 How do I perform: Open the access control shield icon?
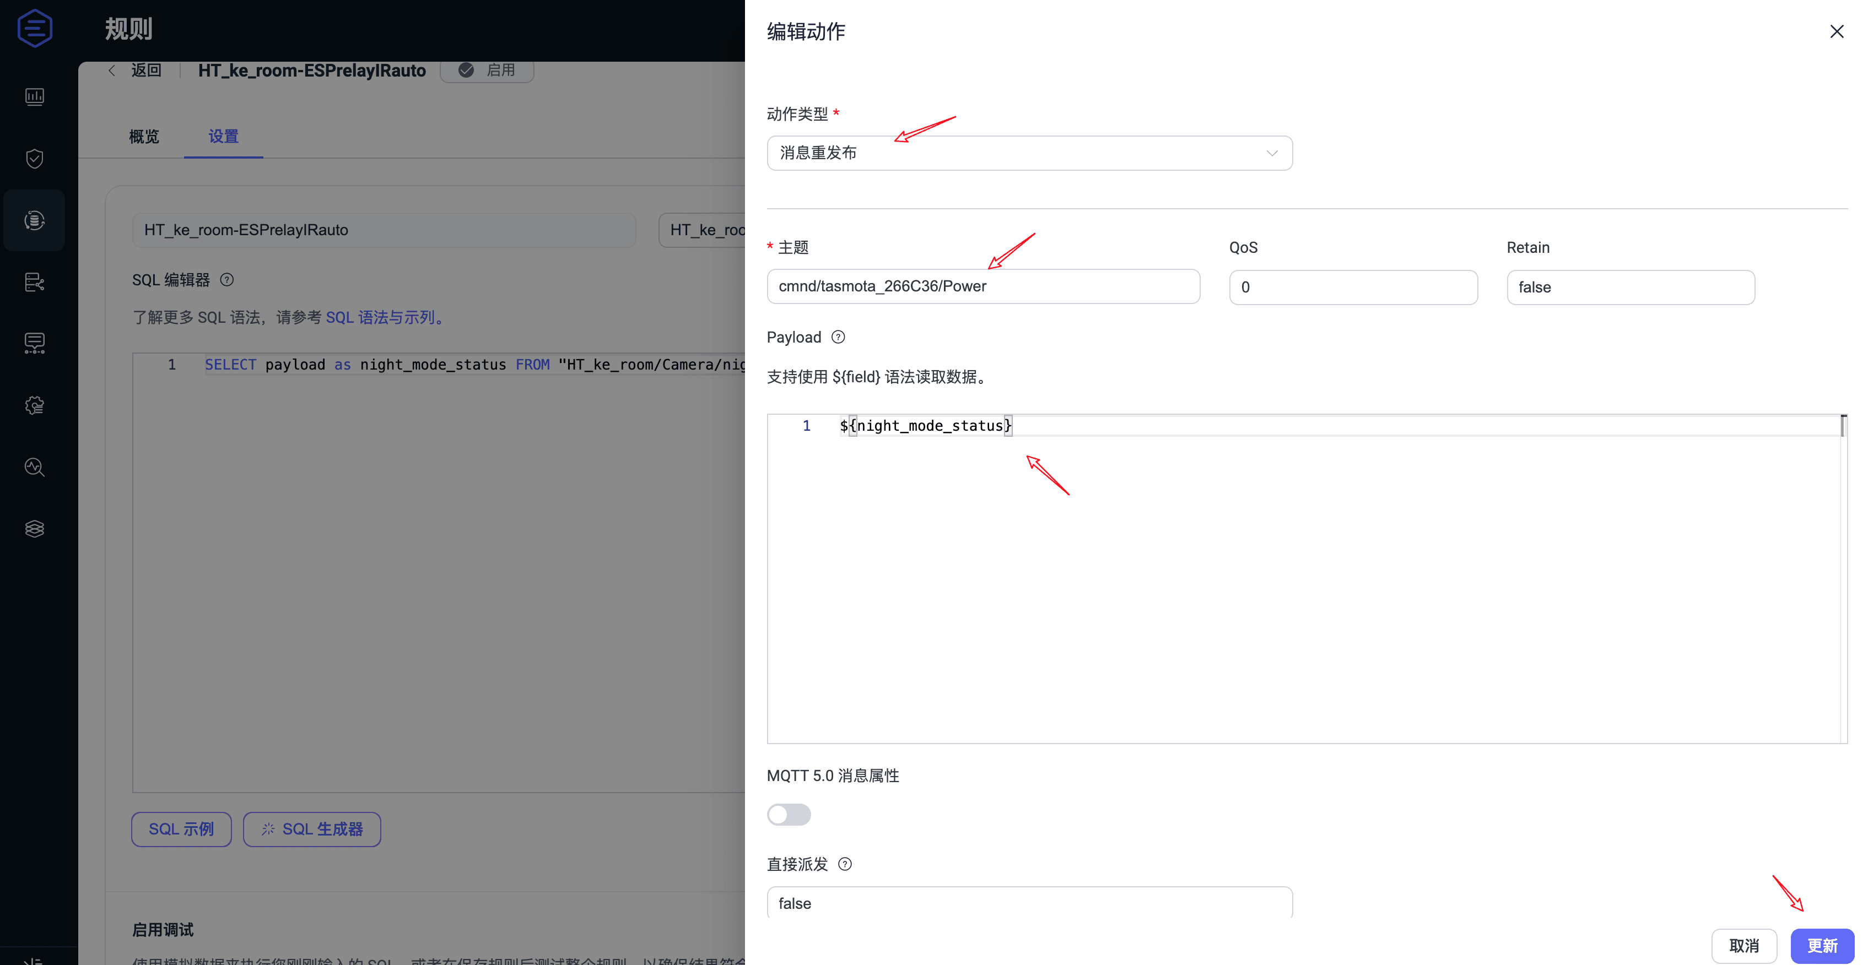pos(34,158)
